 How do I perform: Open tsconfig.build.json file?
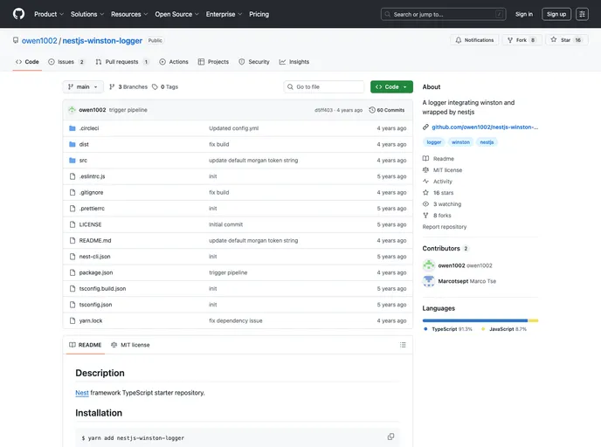pyautogui.click(x=102, y=289)
